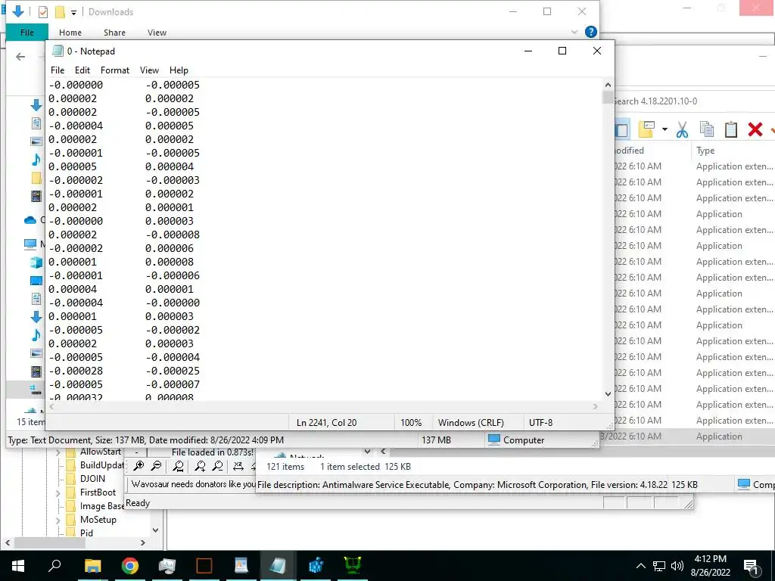Image resolution: width=775 pixels, height=581 pixels.
Task: Select the MoSetup folder in tree
Action: (98, 519)
